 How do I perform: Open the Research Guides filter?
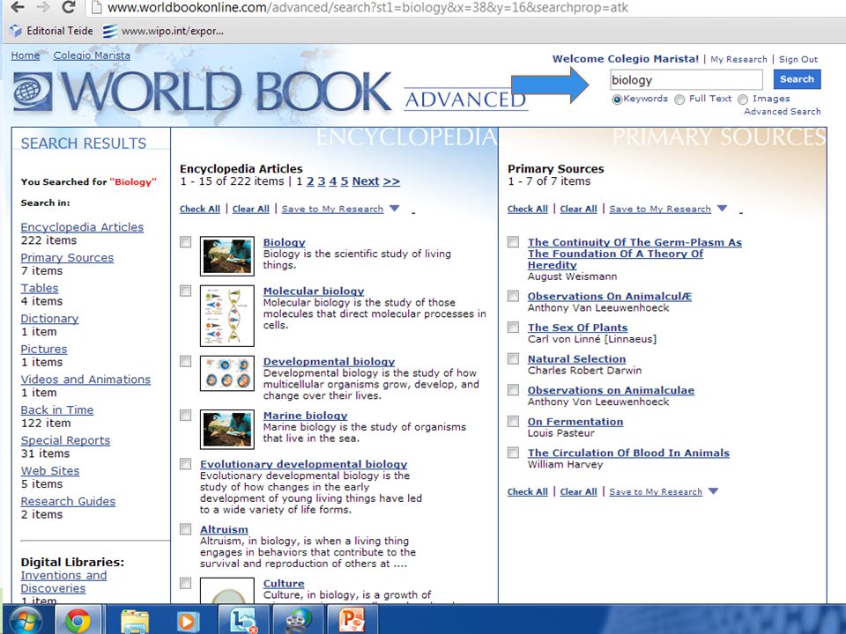[68, 501]
